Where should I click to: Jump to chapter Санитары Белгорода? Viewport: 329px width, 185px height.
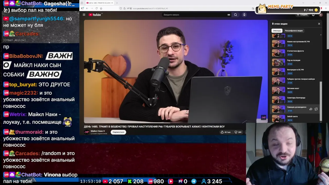pyautogui.click(x=296, y=100)
